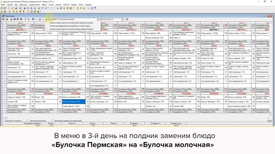Select the 'Оладьи из творога - 335' cell in day 1

pos(18,97)
